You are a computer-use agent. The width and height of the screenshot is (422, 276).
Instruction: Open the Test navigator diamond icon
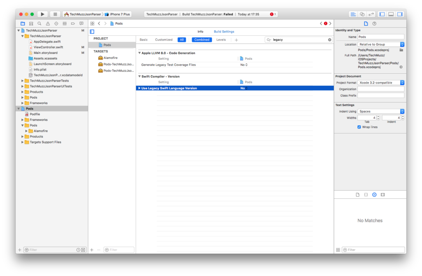[56, 23]
